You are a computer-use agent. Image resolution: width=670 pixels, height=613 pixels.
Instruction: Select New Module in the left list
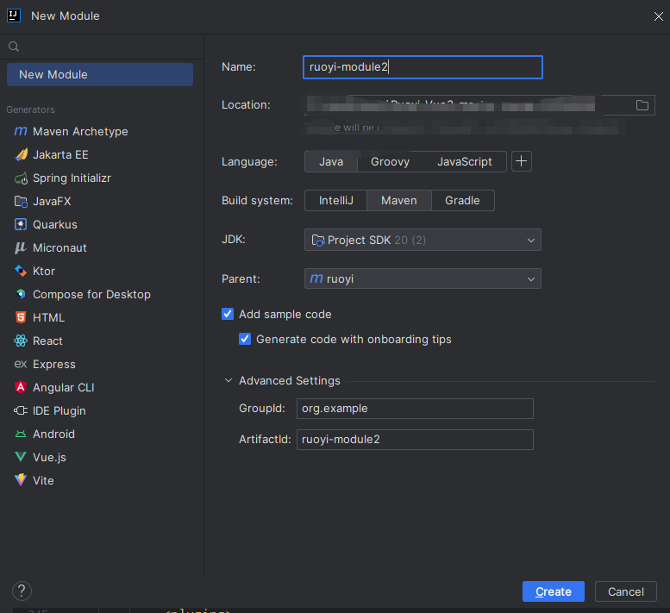[x=100, y=74]
